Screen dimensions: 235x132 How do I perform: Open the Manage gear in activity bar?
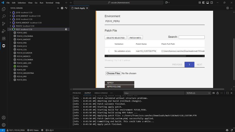pyautogui.click(x=4, y=125)
